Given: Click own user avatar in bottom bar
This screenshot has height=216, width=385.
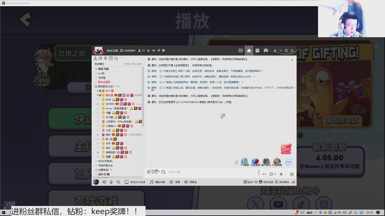Looking at the screenshot, I should 96,182.
